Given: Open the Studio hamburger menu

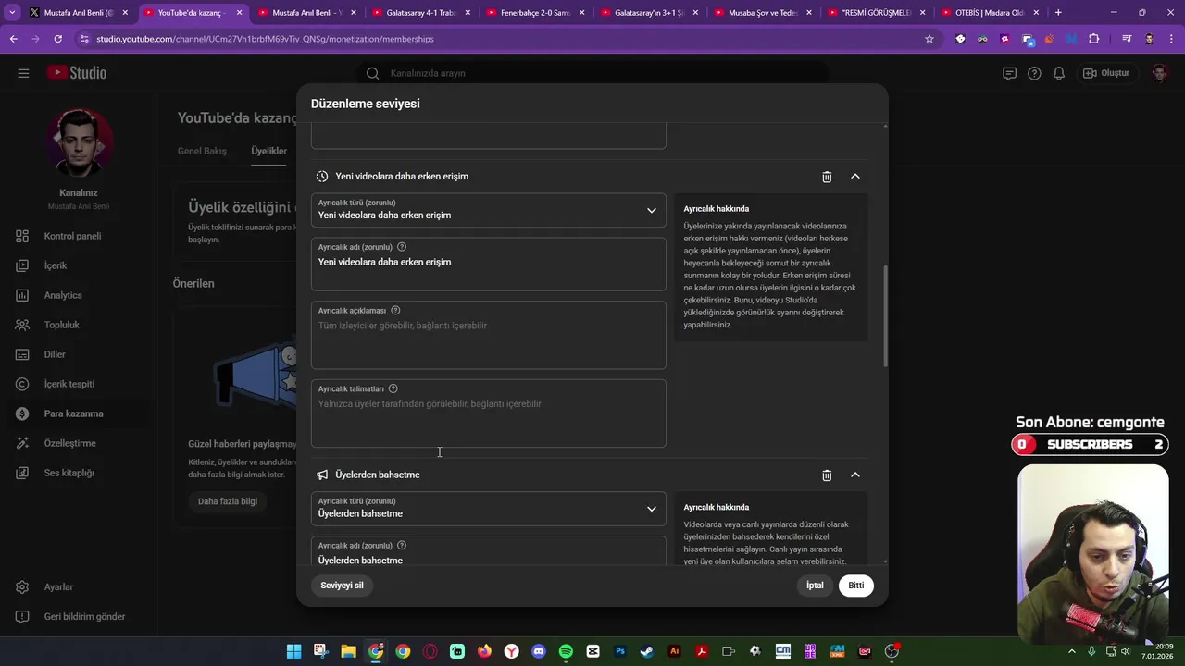Looking at the screenshot, I should [23, 73].
